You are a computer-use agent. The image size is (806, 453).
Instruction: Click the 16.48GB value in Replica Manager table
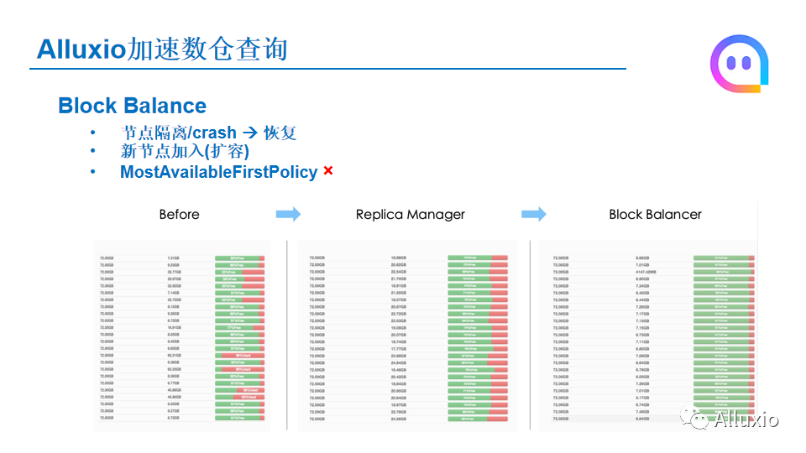(x=398, y=370)
